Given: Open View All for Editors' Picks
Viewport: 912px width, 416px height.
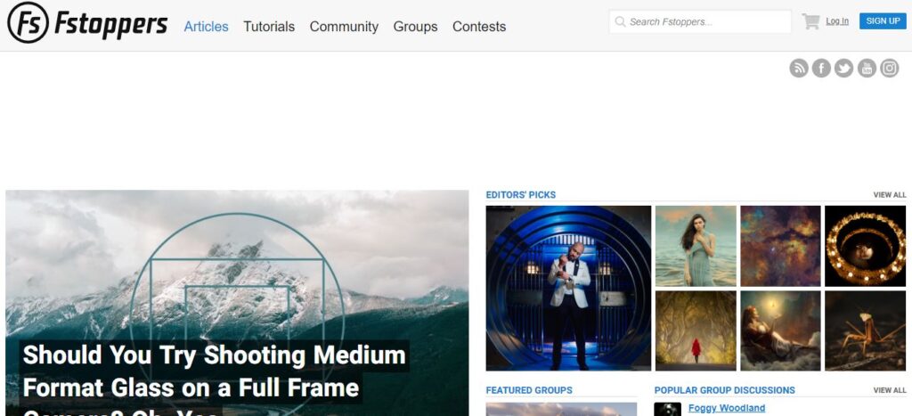Looking at the screenshot, I should point(890,195).
